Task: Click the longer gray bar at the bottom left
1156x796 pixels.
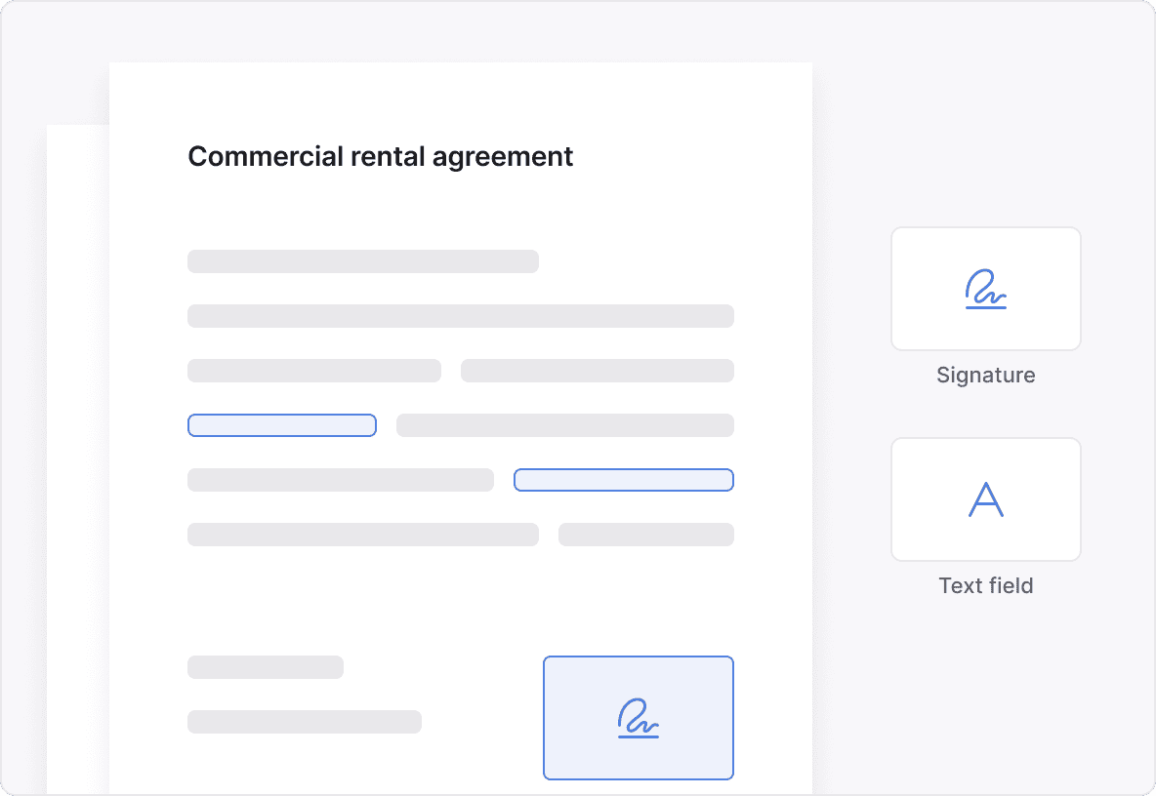Action: [304, 722]
